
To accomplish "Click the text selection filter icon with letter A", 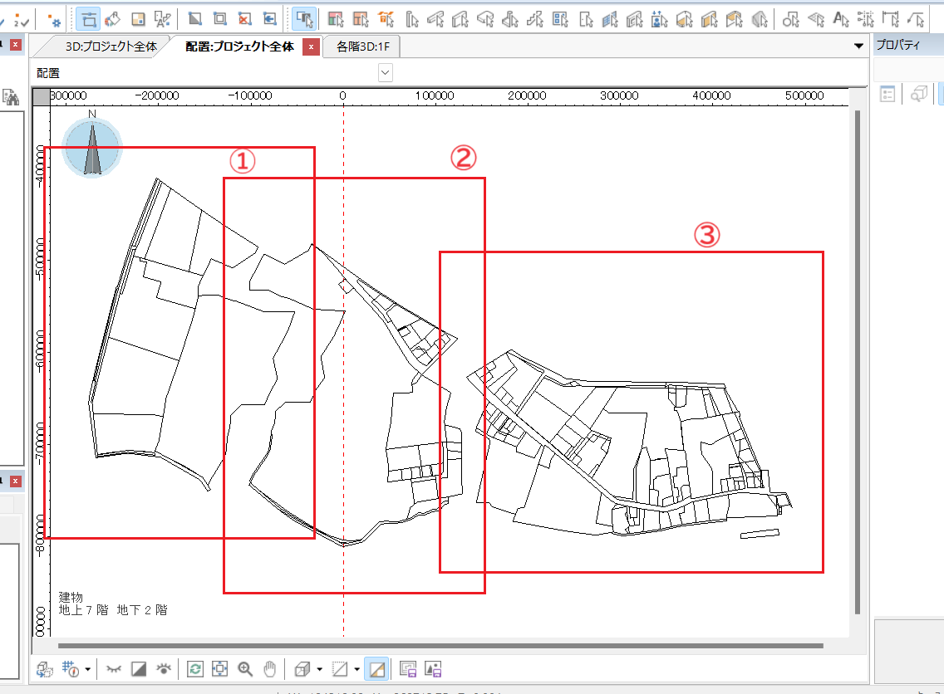I will click(x=841, y=17).
